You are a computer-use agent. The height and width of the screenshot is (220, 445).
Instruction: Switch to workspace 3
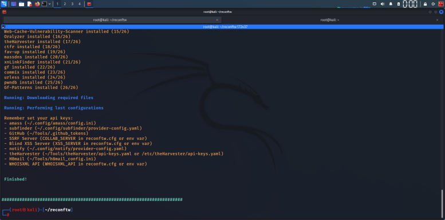click(x=72, y=4)
